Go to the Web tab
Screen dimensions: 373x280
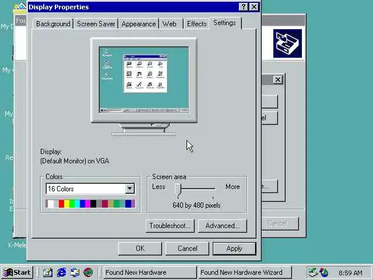coord(170,24)
